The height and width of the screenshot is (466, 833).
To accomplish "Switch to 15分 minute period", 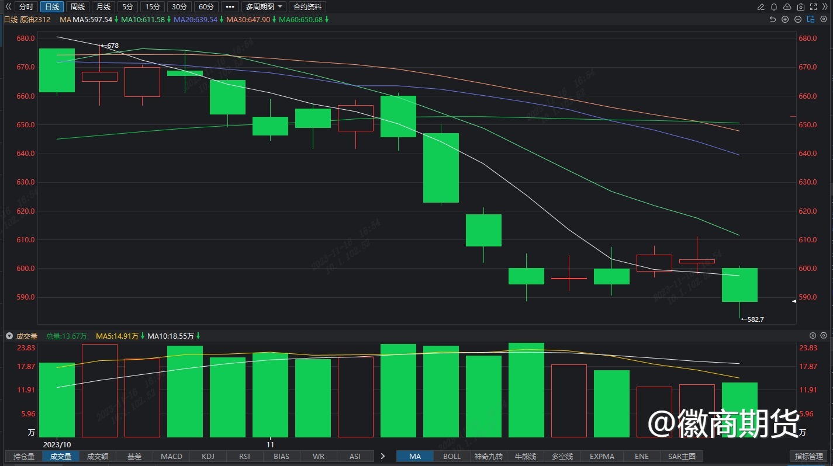I will tap(153, 7).
